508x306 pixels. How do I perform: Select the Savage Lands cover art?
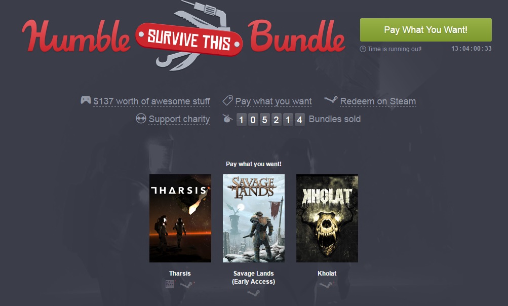pos(254,218)
